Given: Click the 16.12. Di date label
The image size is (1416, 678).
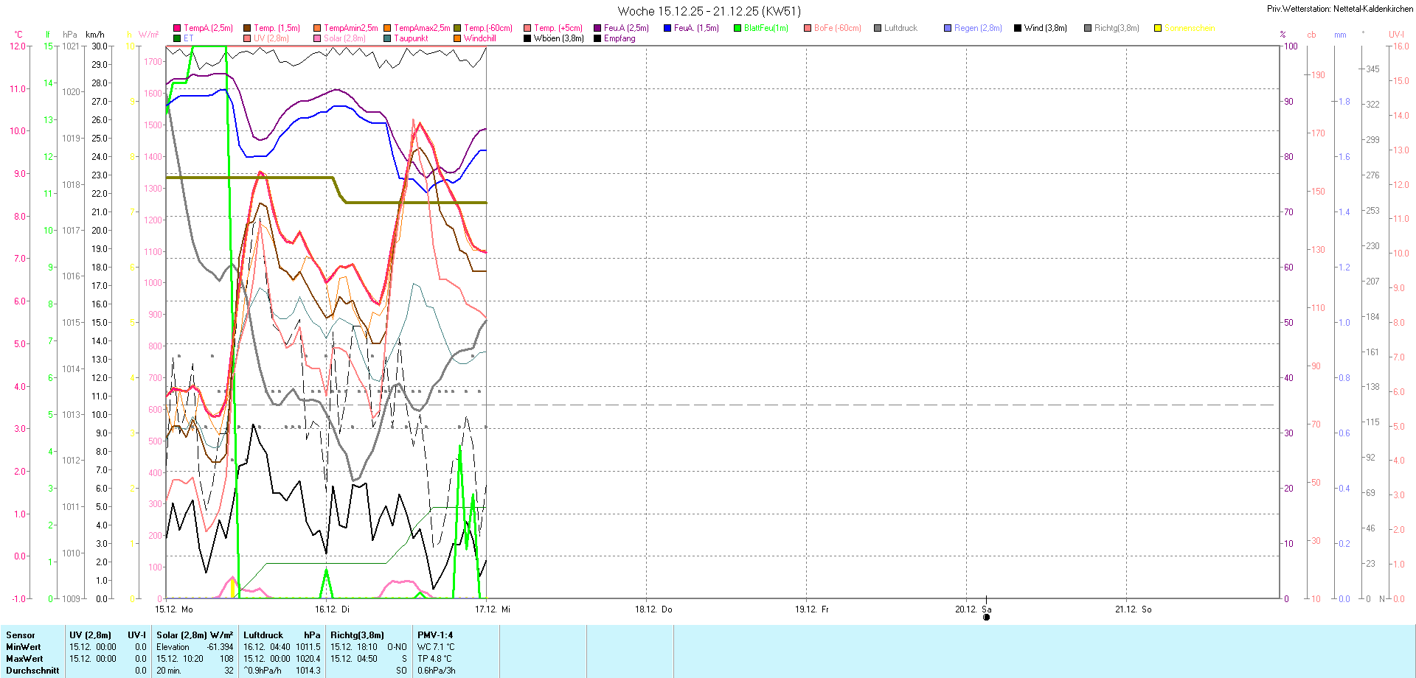Looking at the screenshot, I should [x=332, y=609].
